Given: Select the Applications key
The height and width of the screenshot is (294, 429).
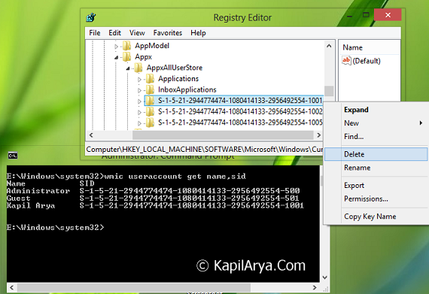Looking at the screenshot, I should [178, 79].
